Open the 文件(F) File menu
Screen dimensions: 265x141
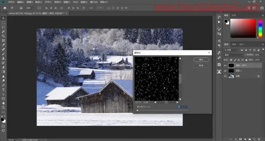click(x=11, y=2)
